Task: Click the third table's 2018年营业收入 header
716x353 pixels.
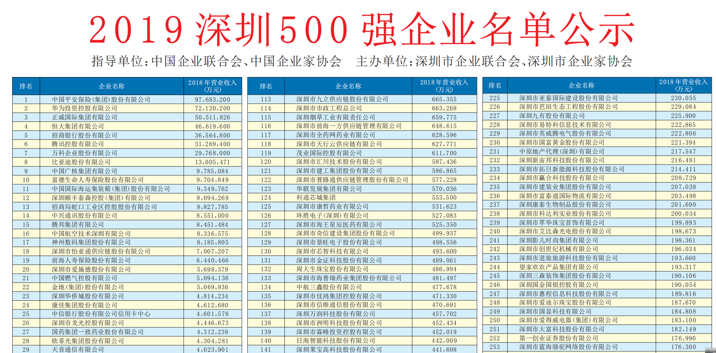Action: pyautogui.click(x=683, y=85)
